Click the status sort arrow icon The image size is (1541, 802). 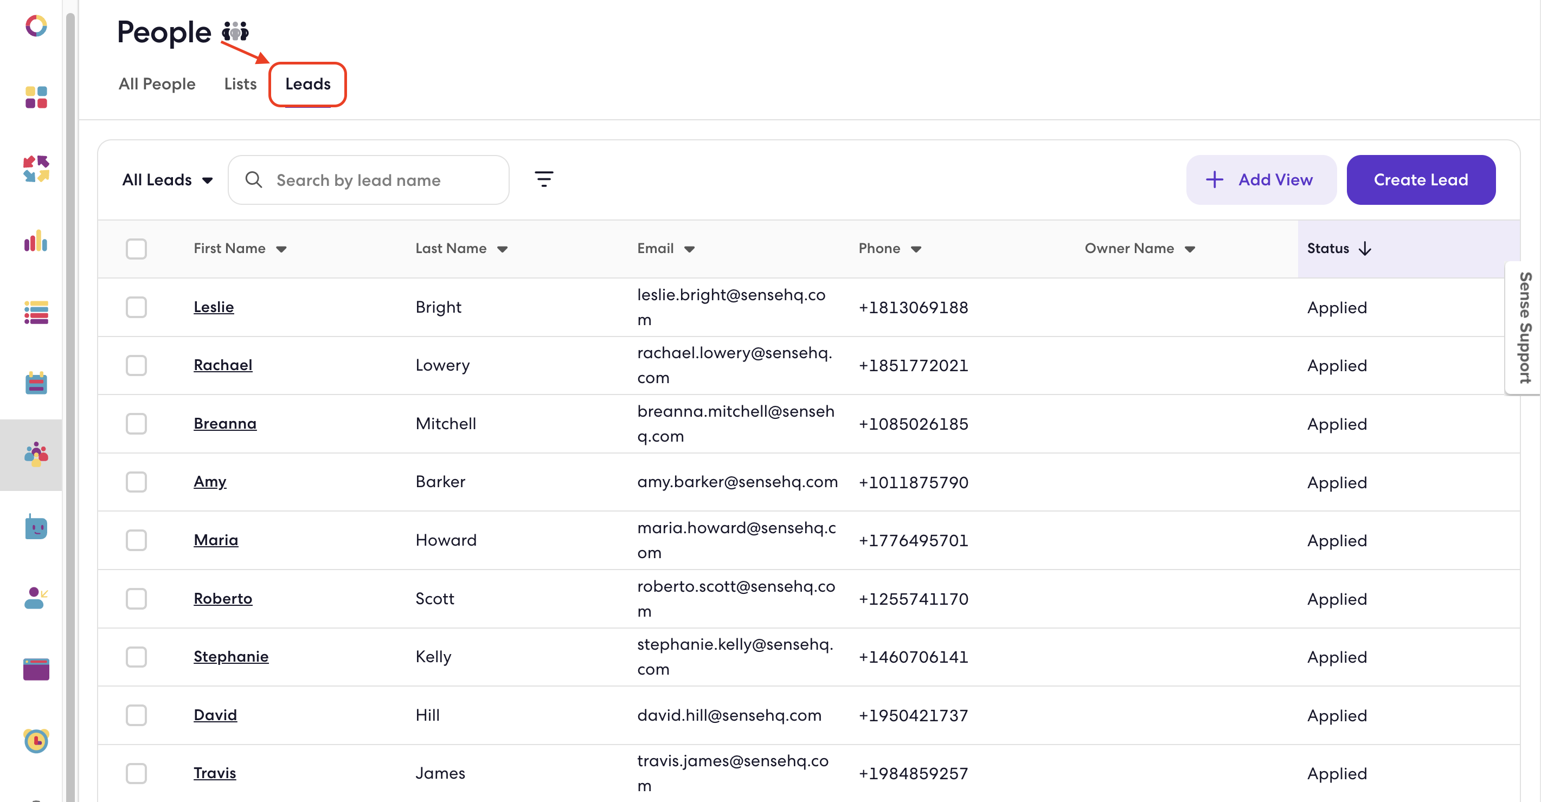coord(1365,249)
